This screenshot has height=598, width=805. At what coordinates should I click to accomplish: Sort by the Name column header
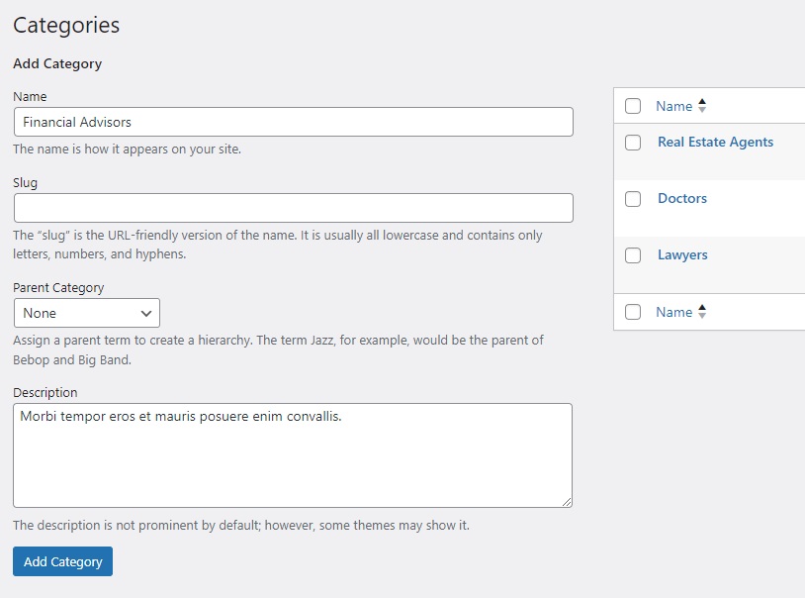tap(673, 106)
